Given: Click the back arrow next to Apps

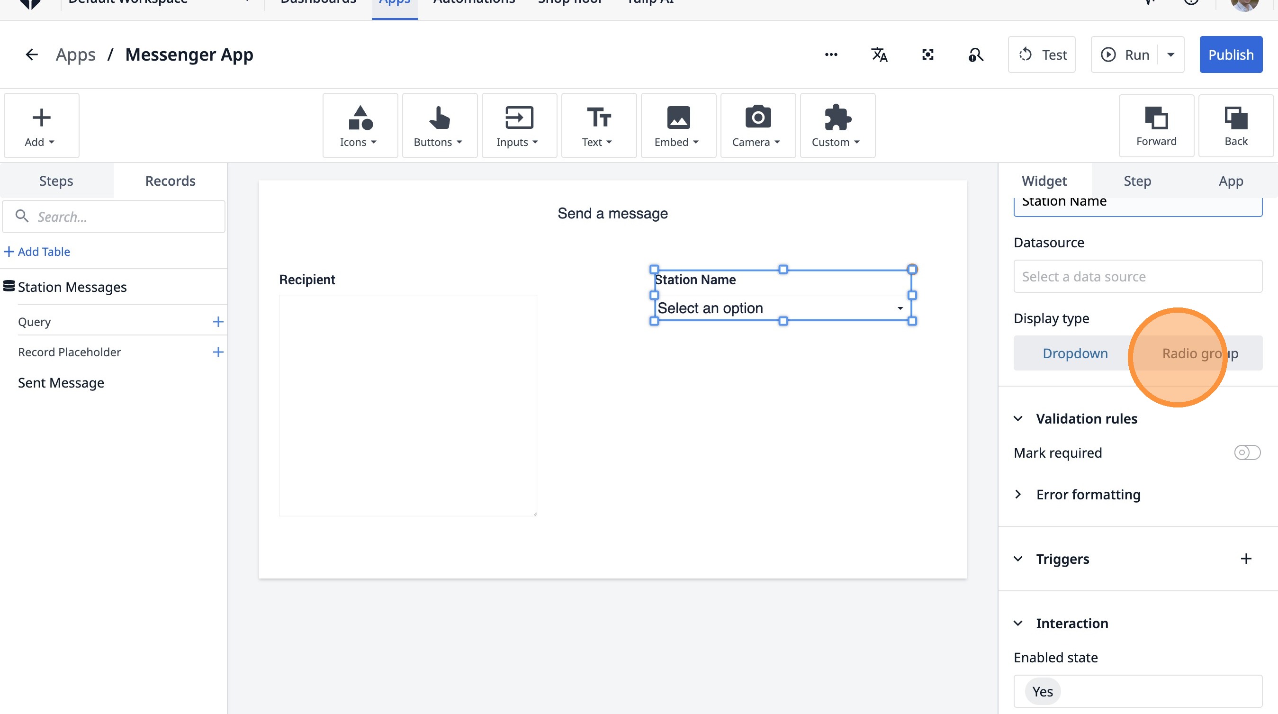Looking at the screenshot, I should tap(32, 54).
